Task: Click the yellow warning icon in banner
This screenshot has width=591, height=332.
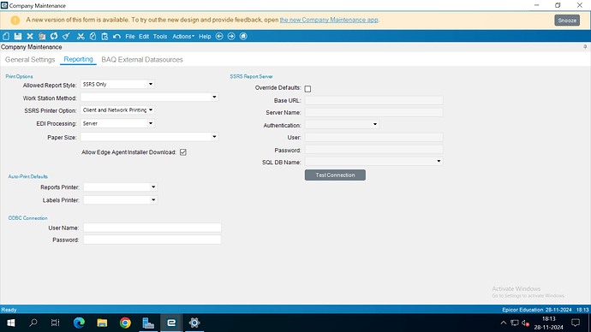Action: 15,21
